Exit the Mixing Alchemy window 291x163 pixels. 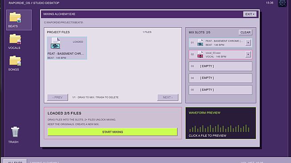point(250,14)
